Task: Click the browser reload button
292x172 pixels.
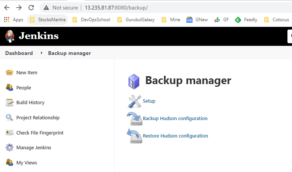Action: click(x=31, y=8)
